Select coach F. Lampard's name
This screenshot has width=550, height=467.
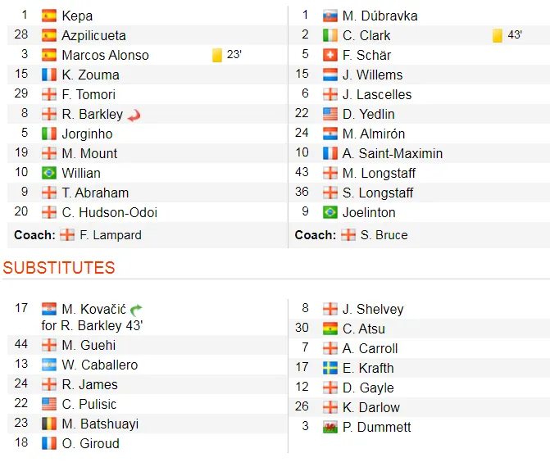point(111,235)
